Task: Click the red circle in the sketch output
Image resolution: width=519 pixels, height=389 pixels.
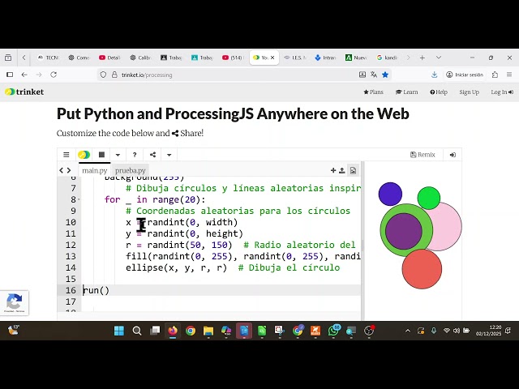Action: coord(422,269)
